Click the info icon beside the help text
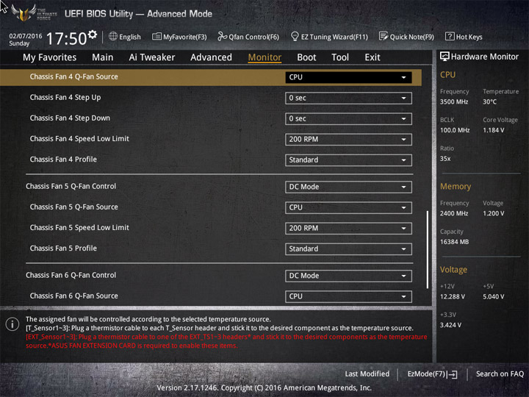529x397 pixels. coord(12,324)
